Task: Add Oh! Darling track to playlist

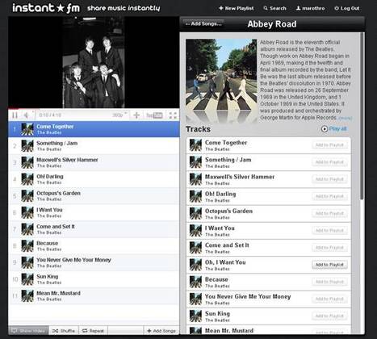Action: [329, 196]
